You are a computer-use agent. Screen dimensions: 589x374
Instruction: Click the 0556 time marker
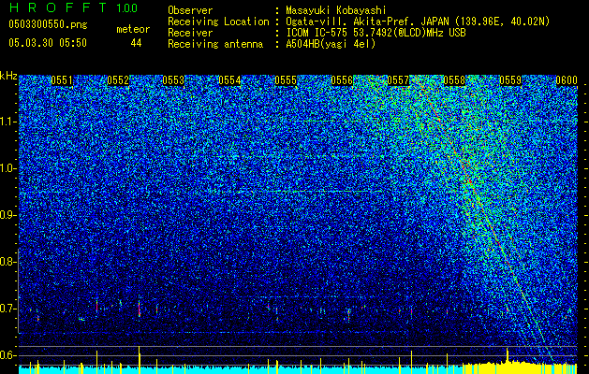pos(342,80)
